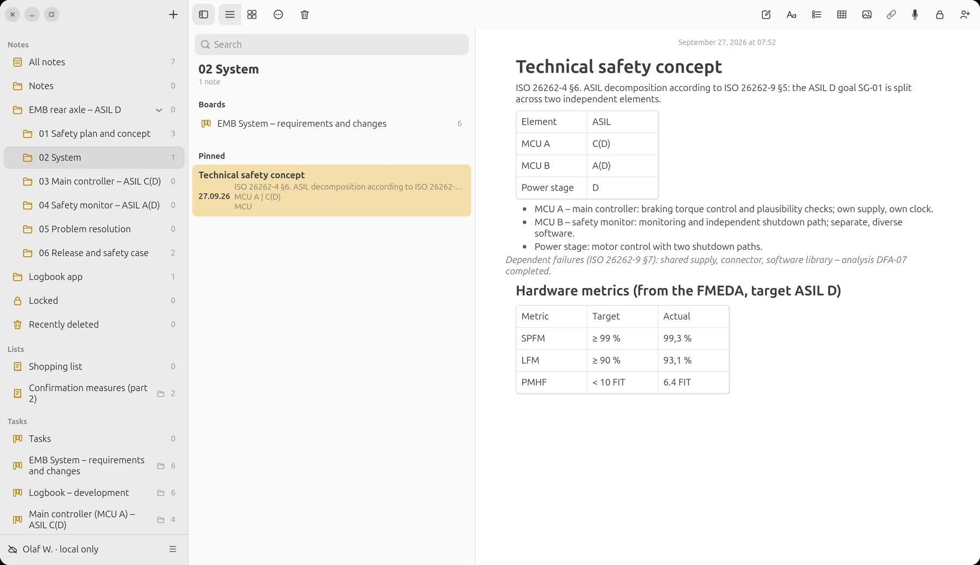Image resolution: width=980 pixels, height=565 pixels.
Task: Switch to gallery grid view
Action: point(252,15)
